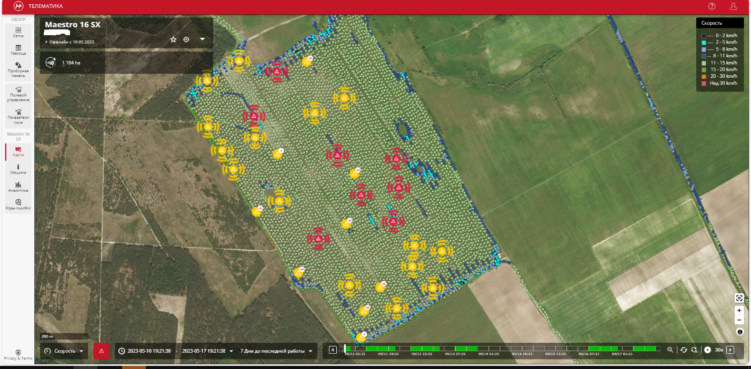Click the refresh icon in timeline bar

tap(684, 350)
